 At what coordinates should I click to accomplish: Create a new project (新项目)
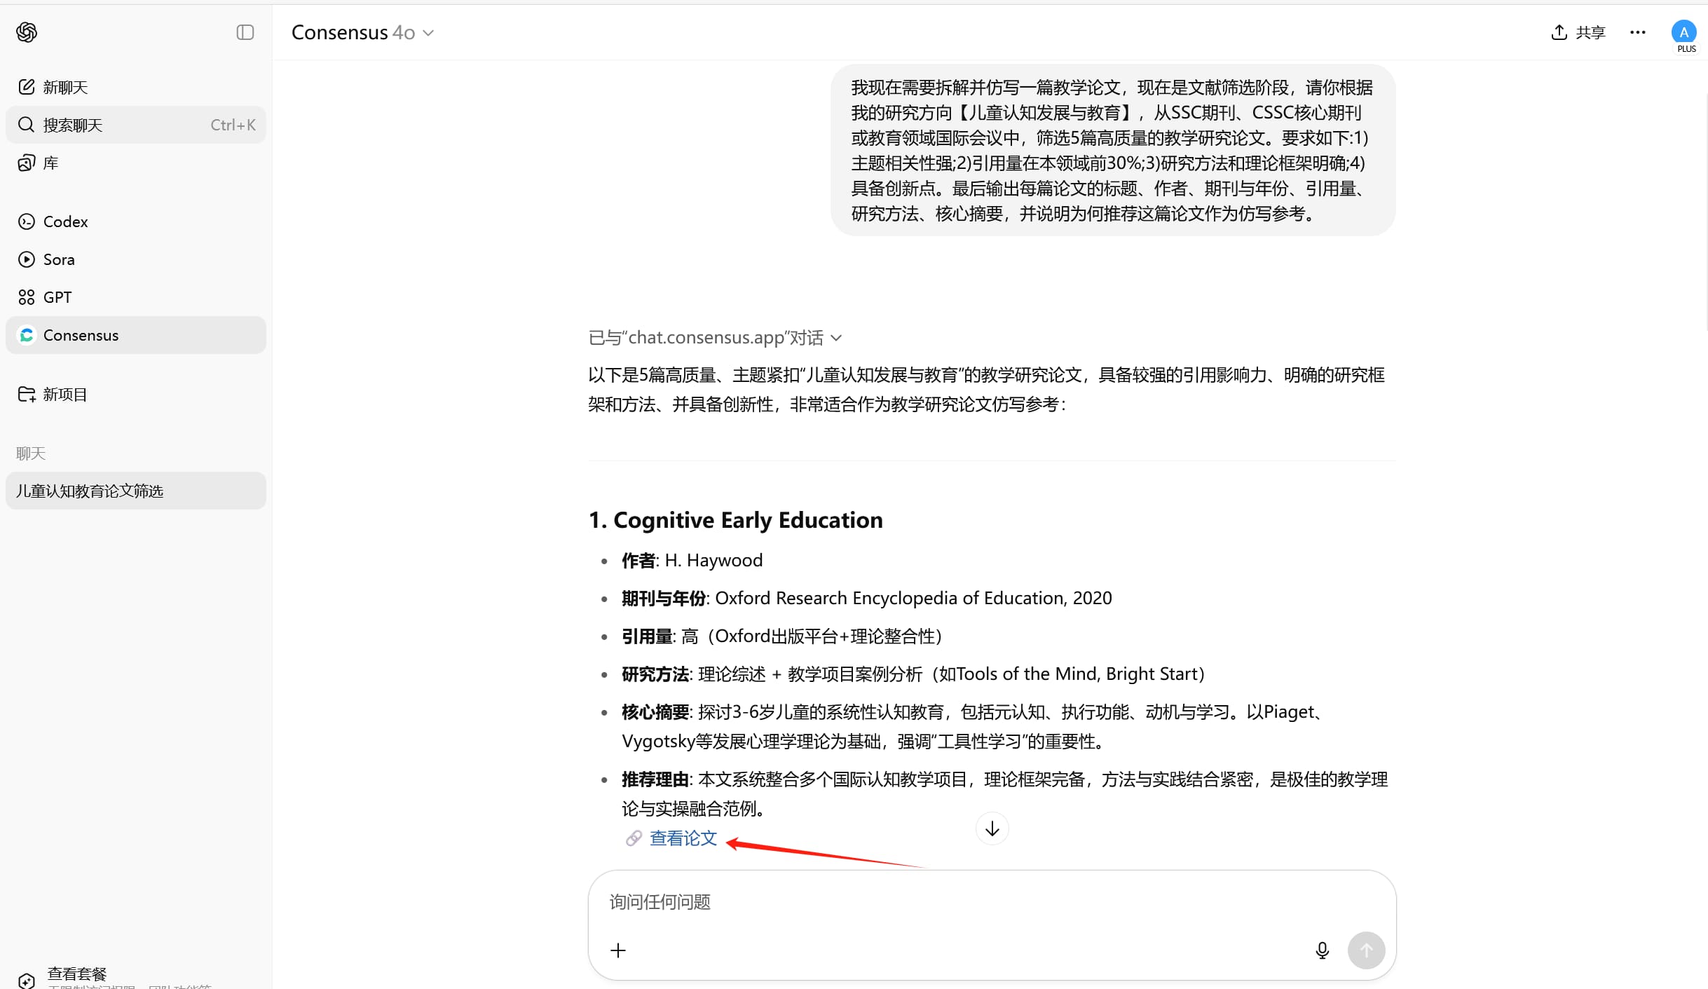[64, 394]
